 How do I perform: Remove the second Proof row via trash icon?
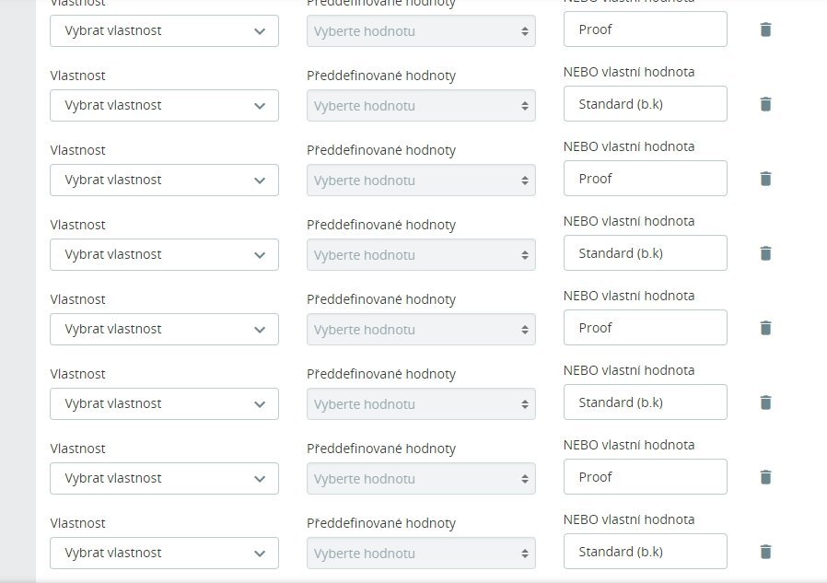click(x=765, y=179)
